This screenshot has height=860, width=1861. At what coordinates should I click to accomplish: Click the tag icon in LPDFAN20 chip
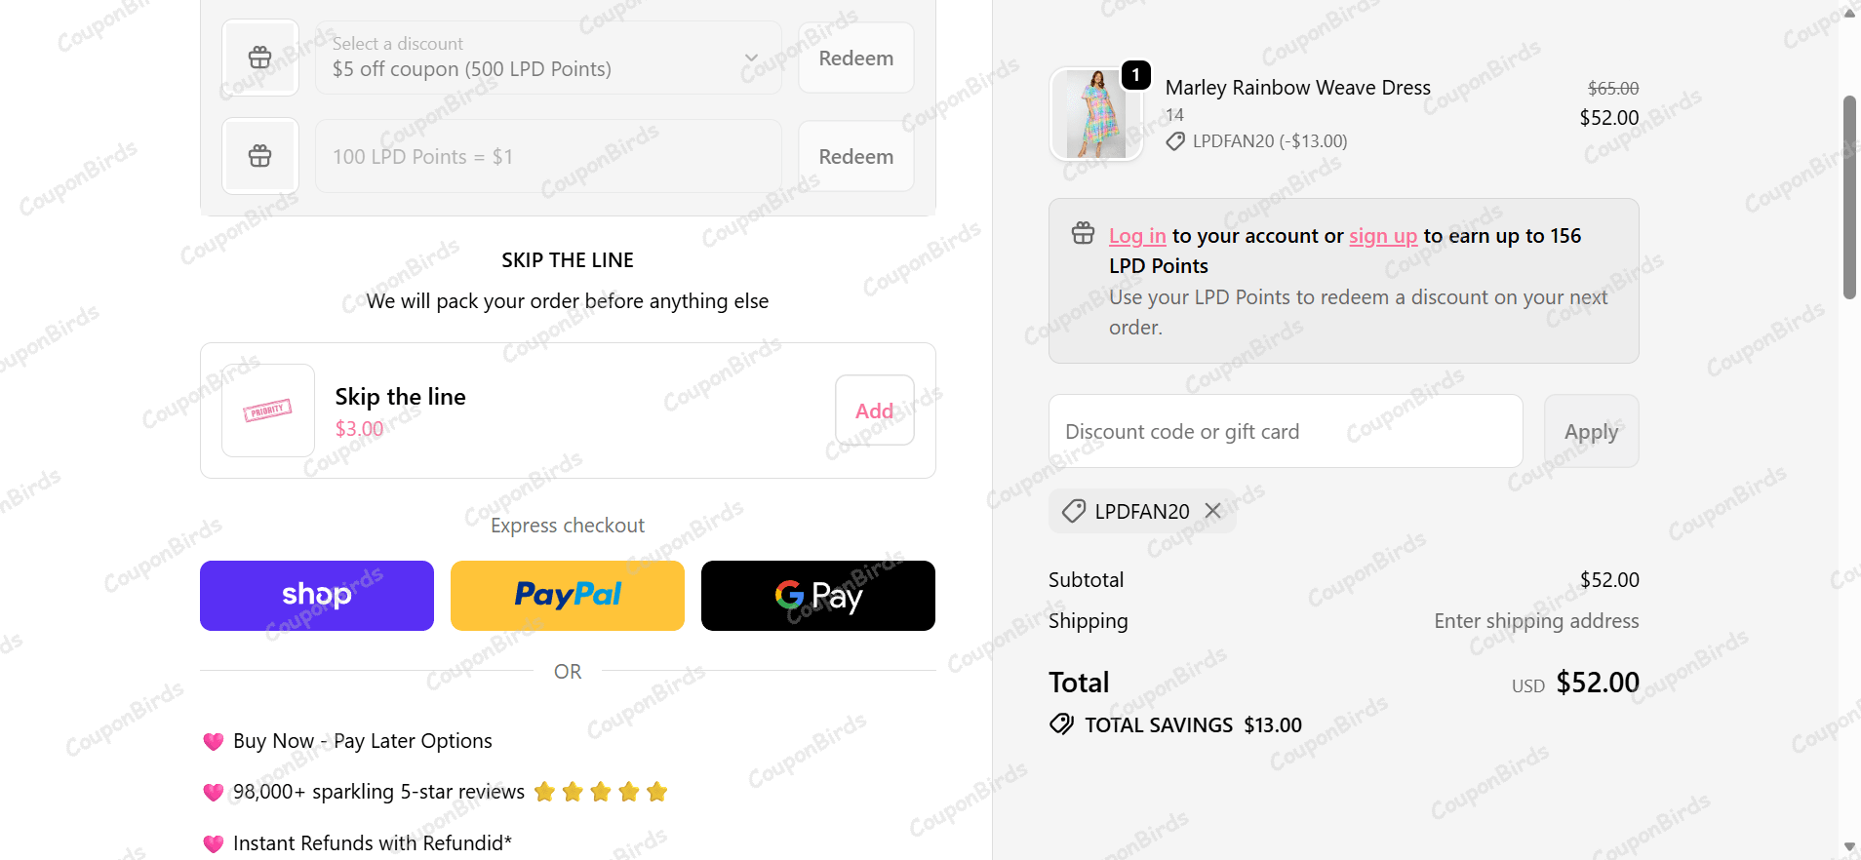(x=1074, y=511)
